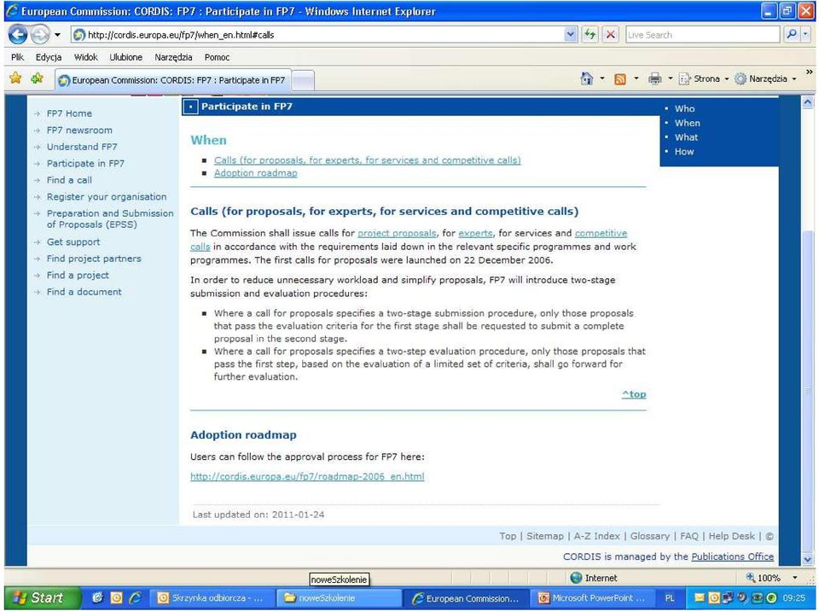The height and width of the screenshot is (611, 819).
Task: Click the page scrollbar down arrow
Action: click(x=808, y=560)
